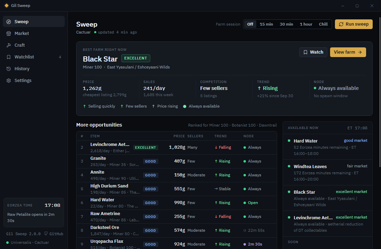Click the window's vertical scrollbar

[380, 92]
